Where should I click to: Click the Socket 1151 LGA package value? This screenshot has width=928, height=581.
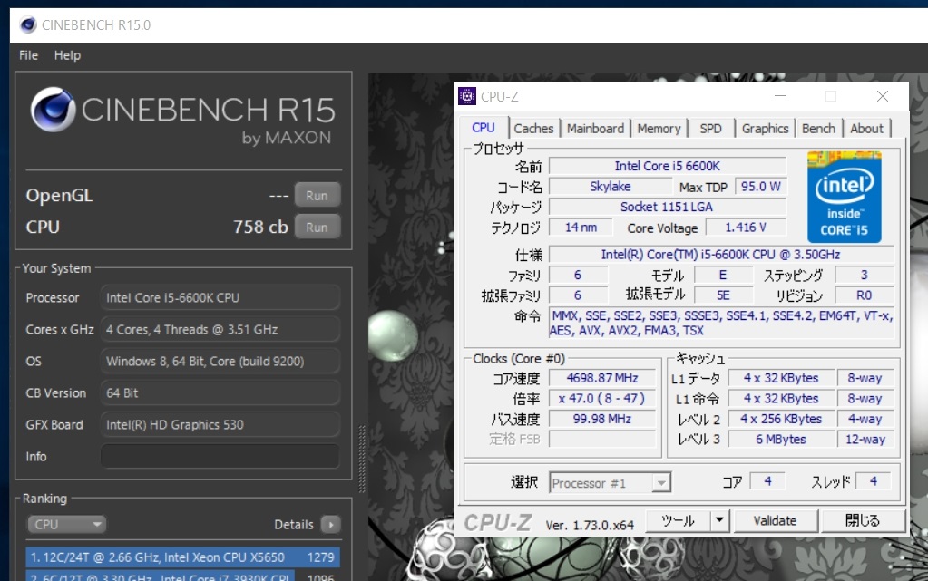coord(667,207)
